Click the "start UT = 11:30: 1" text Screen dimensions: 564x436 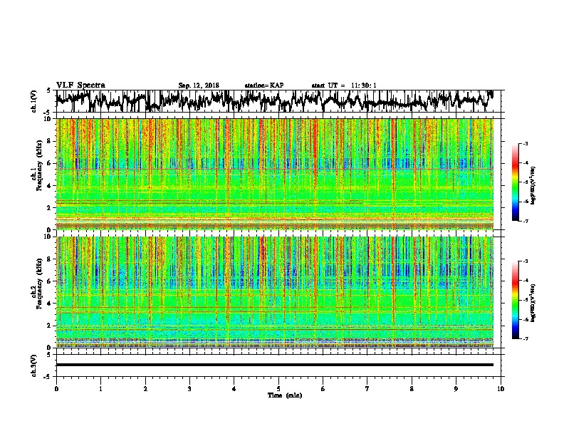344,85
